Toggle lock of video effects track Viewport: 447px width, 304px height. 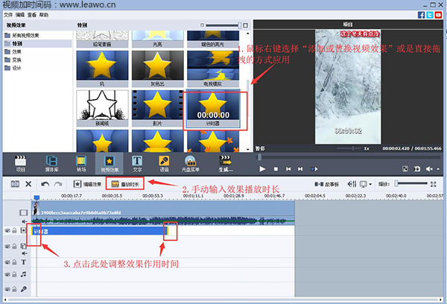pos(14,231)
